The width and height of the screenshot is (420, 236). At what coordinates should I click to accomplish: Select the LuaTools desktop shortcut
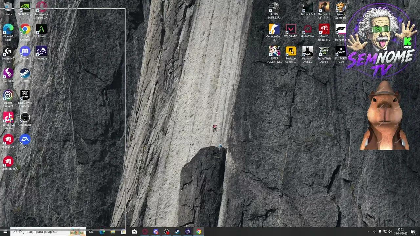point(8,75)
